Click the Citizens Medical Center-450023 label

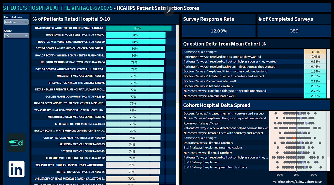(82, 151)
